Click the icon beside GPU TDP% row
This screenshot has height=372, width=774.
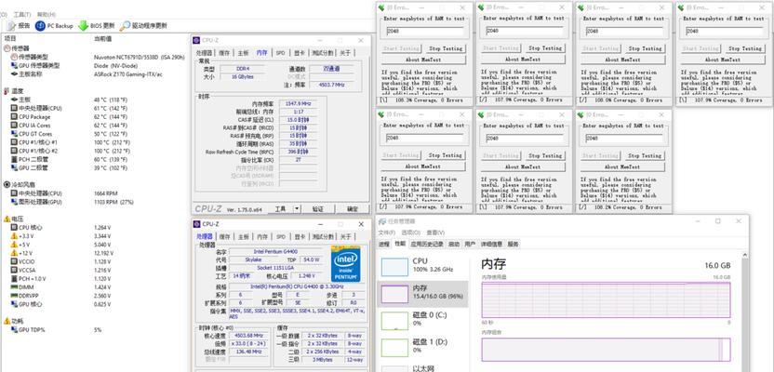point(14,329)
